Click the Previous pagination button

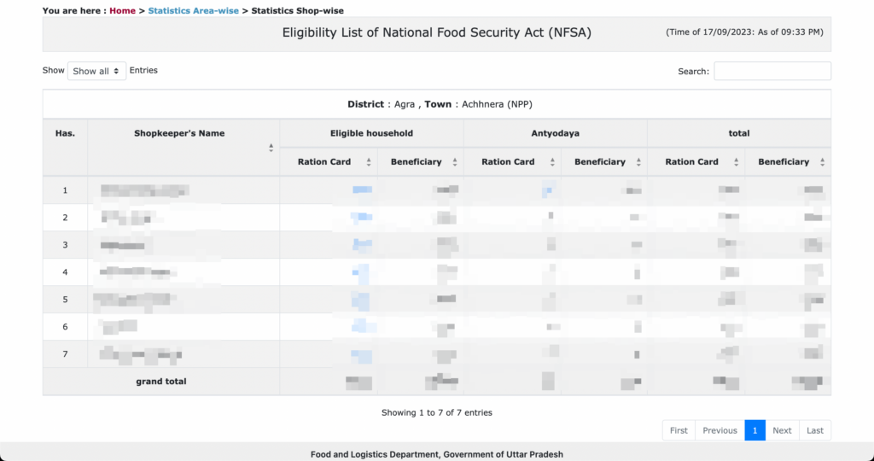point(720,430)
